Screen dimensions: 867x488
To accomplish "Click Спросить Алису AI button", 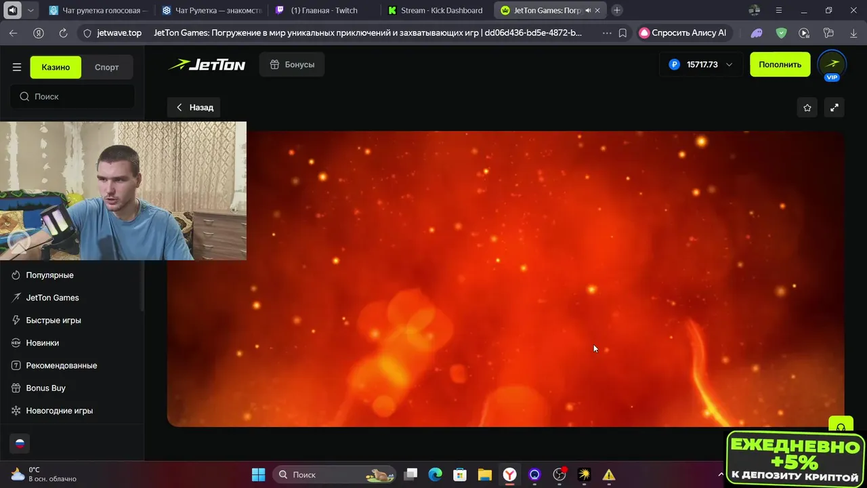I will [x=683, y=33].
